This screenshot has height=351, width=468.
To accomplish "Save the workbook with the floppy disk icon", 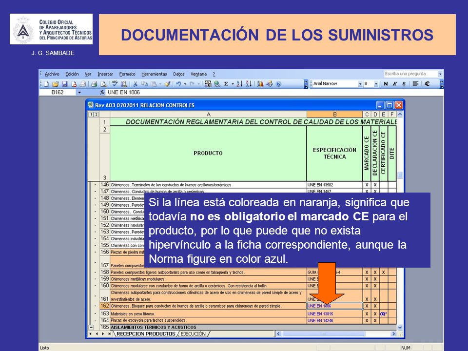I will 64,84.
